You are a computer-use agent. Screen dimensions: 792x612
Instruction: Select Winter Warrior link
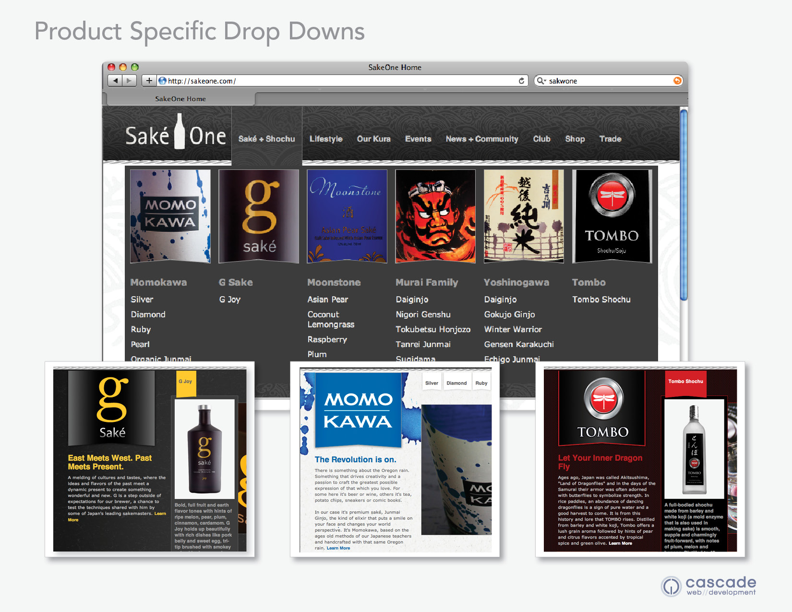click(513, 329)
